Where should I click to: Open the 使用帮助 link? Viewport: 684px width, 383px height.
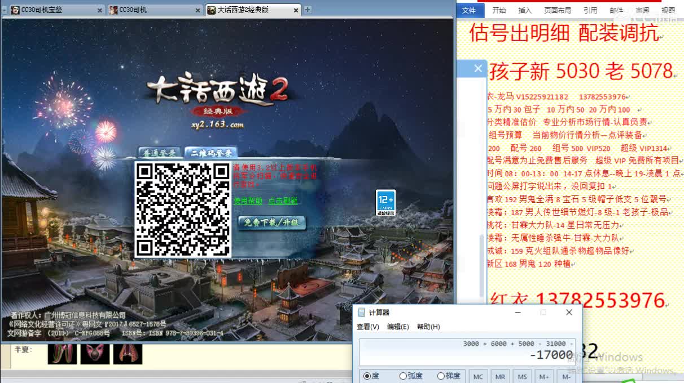click(248, 201)
